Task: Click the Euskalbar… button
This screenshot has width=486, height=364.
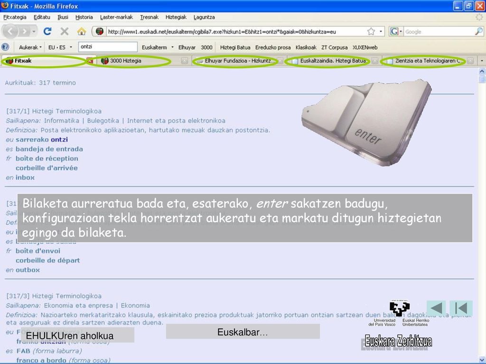Action: tap(243, 332)
